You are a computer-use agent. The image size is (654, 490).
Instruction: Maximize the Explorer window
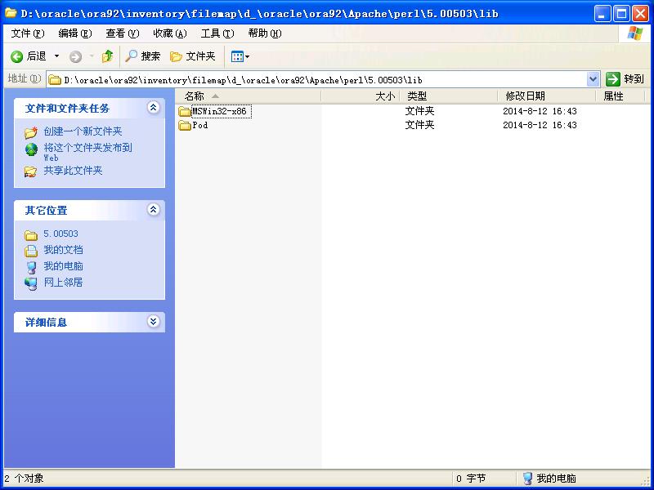point(621,14)
